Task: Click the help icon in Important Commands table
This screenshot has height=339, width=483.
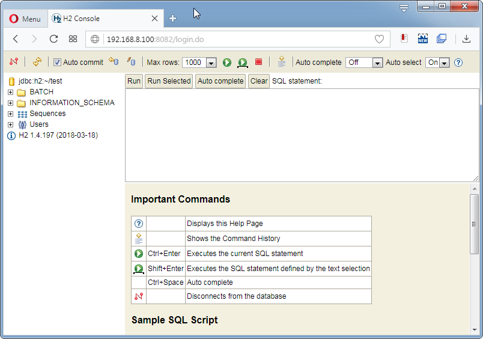Action: pyautogui.click(x=139, y=224)
